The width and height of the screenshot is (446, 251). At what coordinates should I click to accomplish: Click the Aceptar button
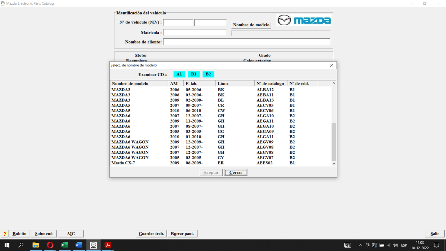point(211,173)
